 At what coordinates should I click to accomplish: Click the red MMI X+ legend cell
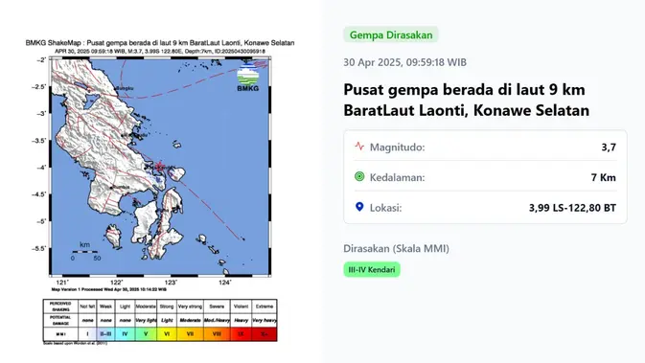[x=265, y=334]
